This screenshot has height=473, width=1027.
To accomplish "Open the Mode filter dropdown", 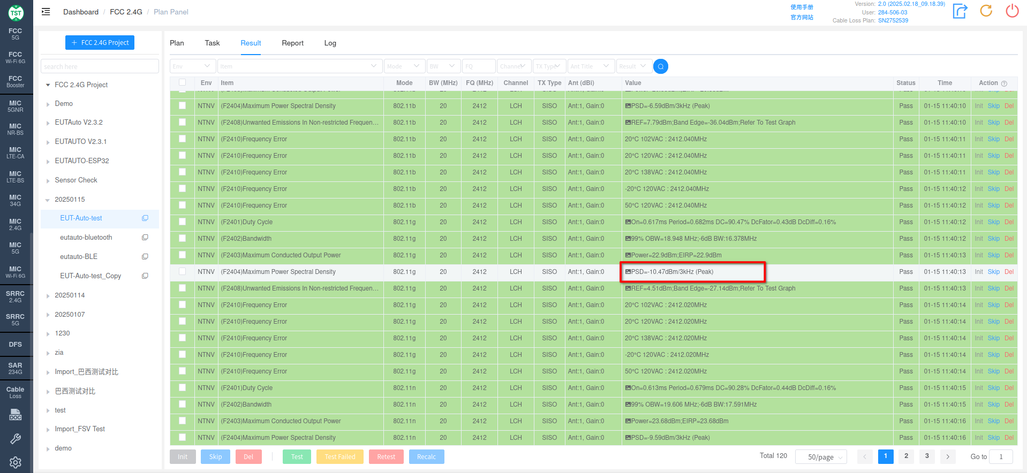I will coord(404,66).
